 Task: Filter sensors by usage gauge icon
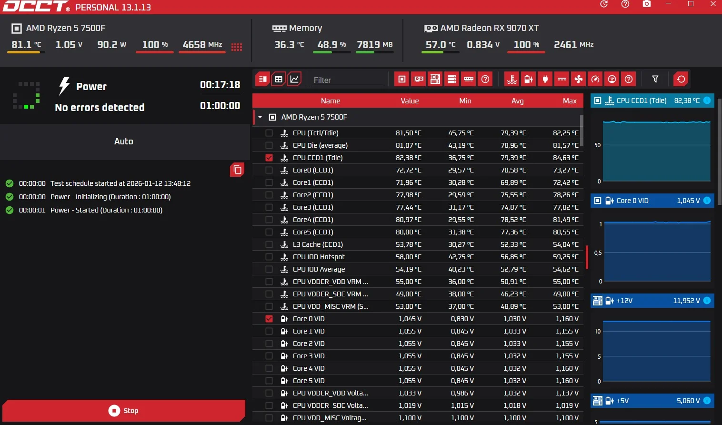click(x=612, y=79)
